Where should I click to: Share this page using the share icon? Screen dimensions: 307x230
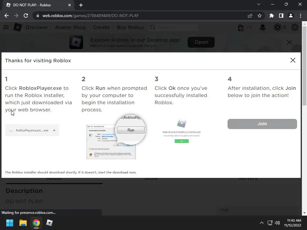tap(250, 16)
